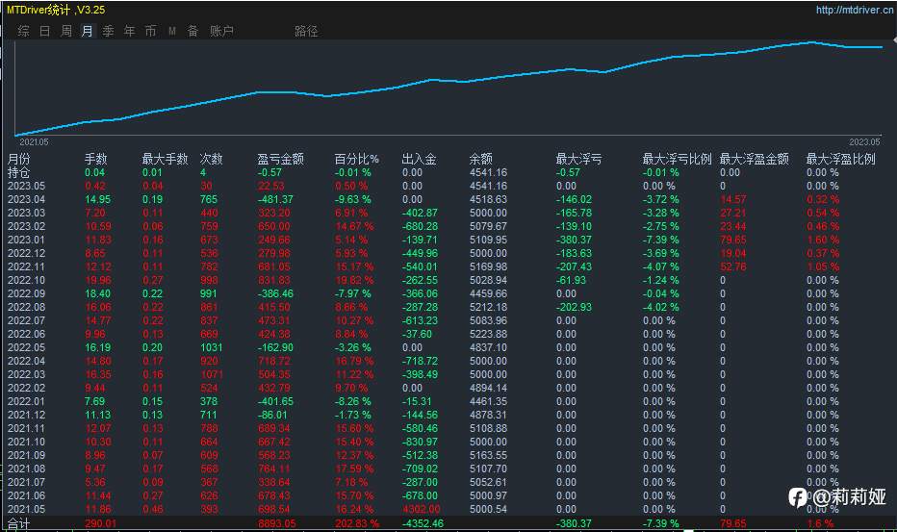Click the 最大手数 column header
Screen dimensions: 897x532
(x=165, y=159)
